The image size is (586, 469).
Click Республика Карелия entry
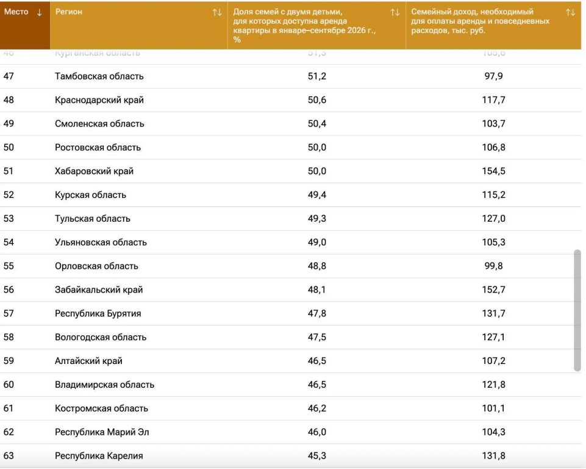pos(99,456)
